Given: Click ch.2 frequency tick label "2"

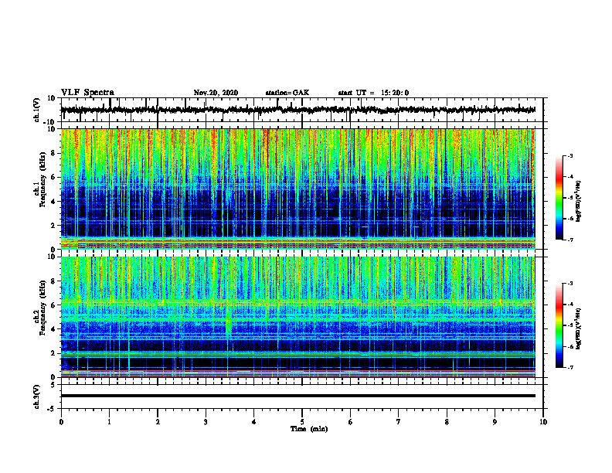Looking at the screenshot, I should 53,353.
